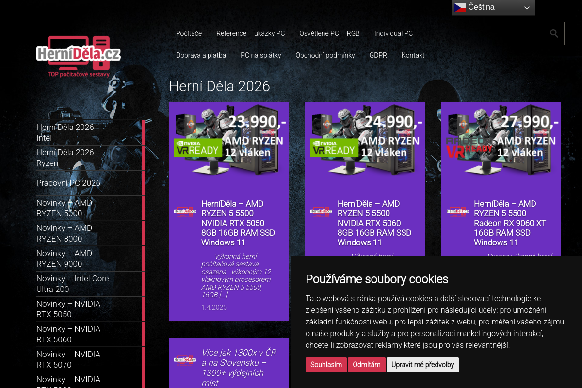Image resolution: width=582 pixels, height=388 pixels.
Task: Go to PC na splátky page
Action: (261, 55)
